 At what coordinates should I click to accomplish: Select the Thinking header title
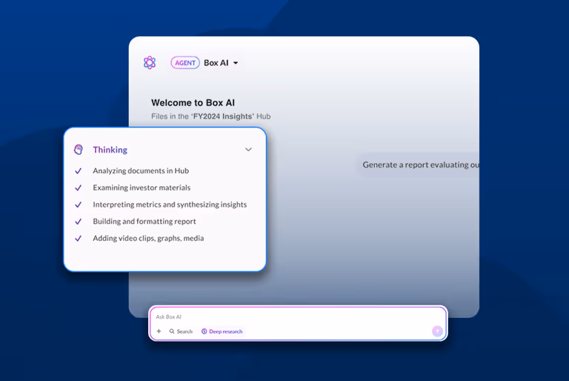click(x=110, y=150)
